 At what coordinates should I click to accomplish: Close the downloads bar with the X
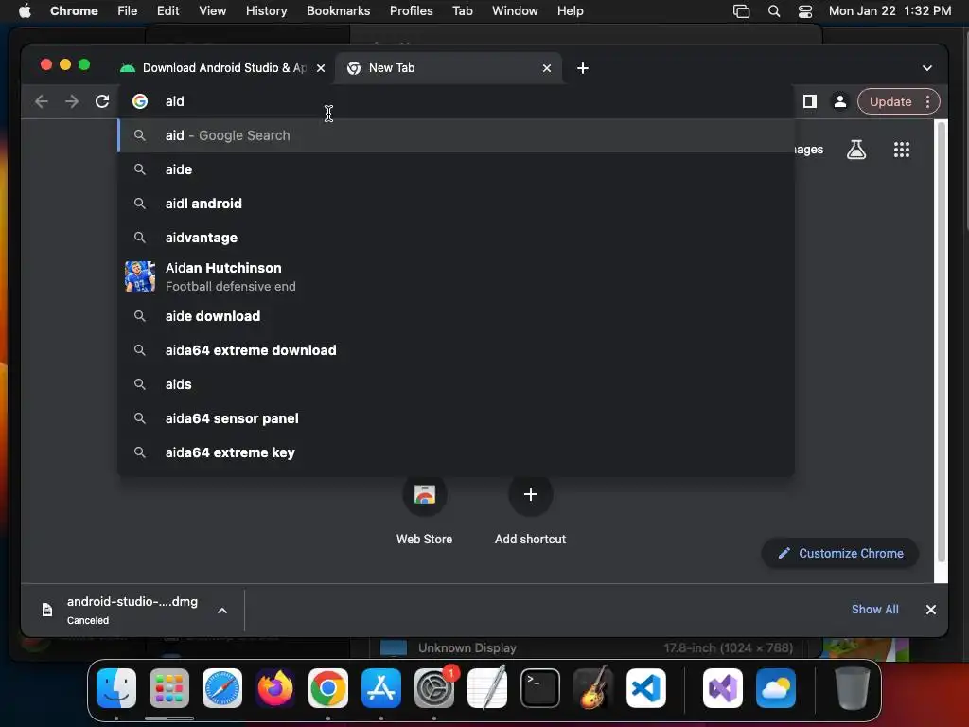click(x=931, y=610)
